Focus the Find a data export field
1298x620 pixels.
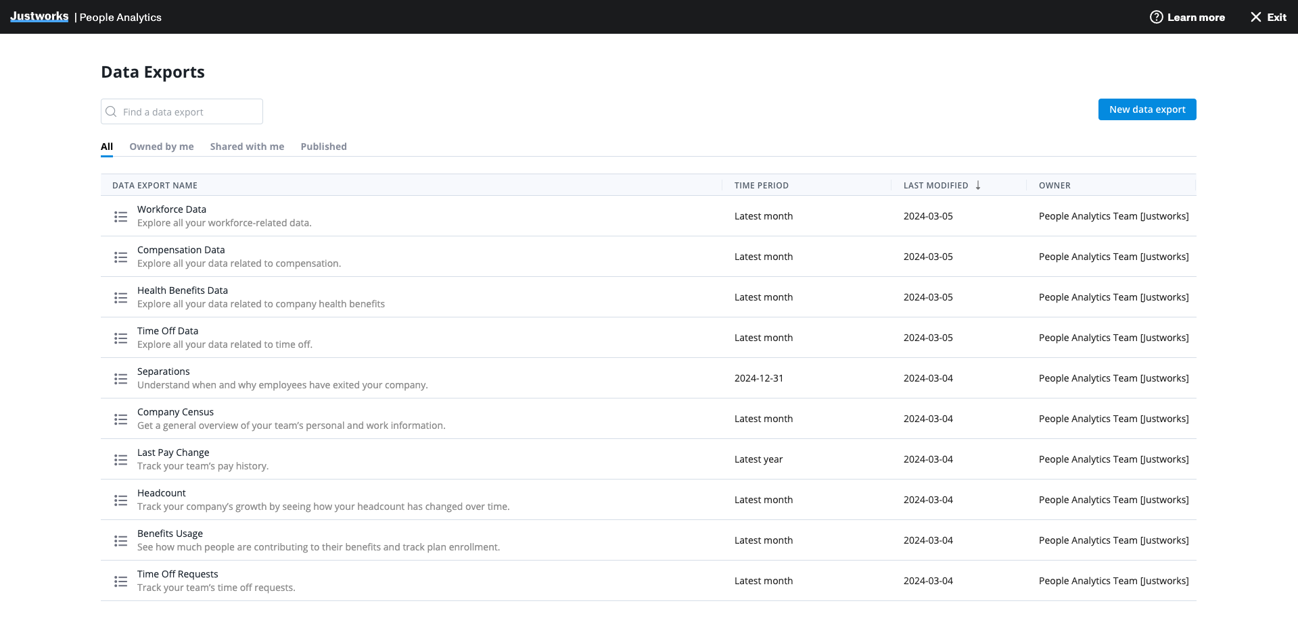189,112
